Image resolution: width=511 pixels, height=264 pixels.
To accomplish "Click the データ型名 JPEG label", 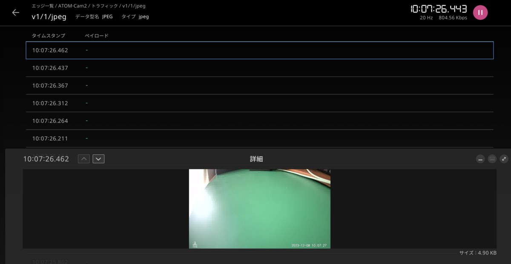I will pyautogui.click(x=94, y=17).
